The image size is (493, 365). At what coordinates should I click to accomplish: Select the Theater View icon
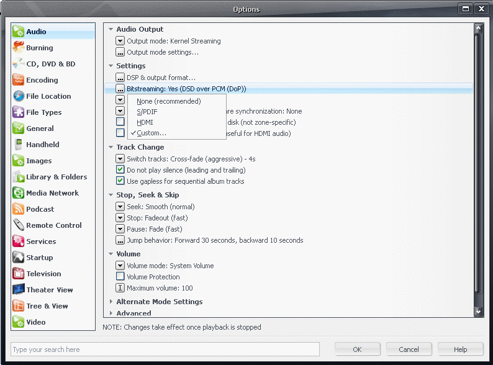18,290
